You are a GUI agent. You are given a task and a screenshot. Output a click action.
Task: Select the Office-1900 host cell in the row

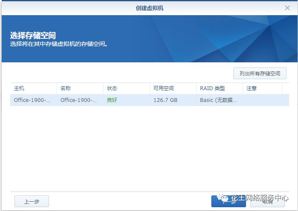point(32,100)
